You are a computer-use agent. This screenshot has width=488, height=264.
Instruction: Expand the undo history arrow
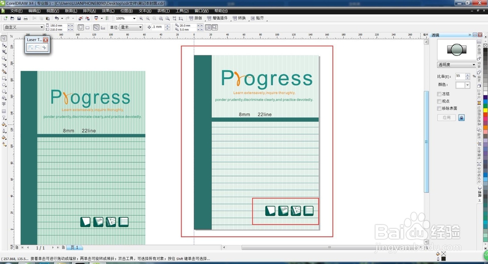62,19
